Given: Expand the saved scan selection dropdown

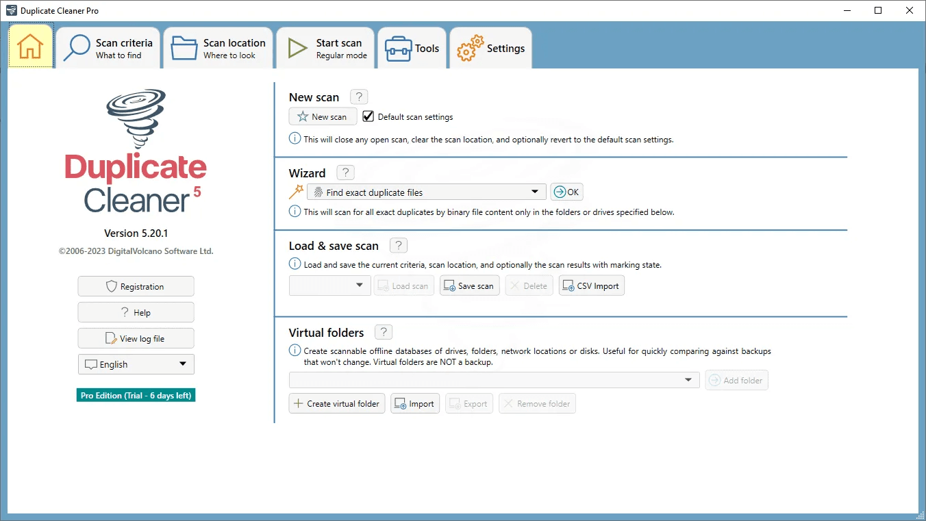Looking at the screenshot, I should tap(329, 285).
